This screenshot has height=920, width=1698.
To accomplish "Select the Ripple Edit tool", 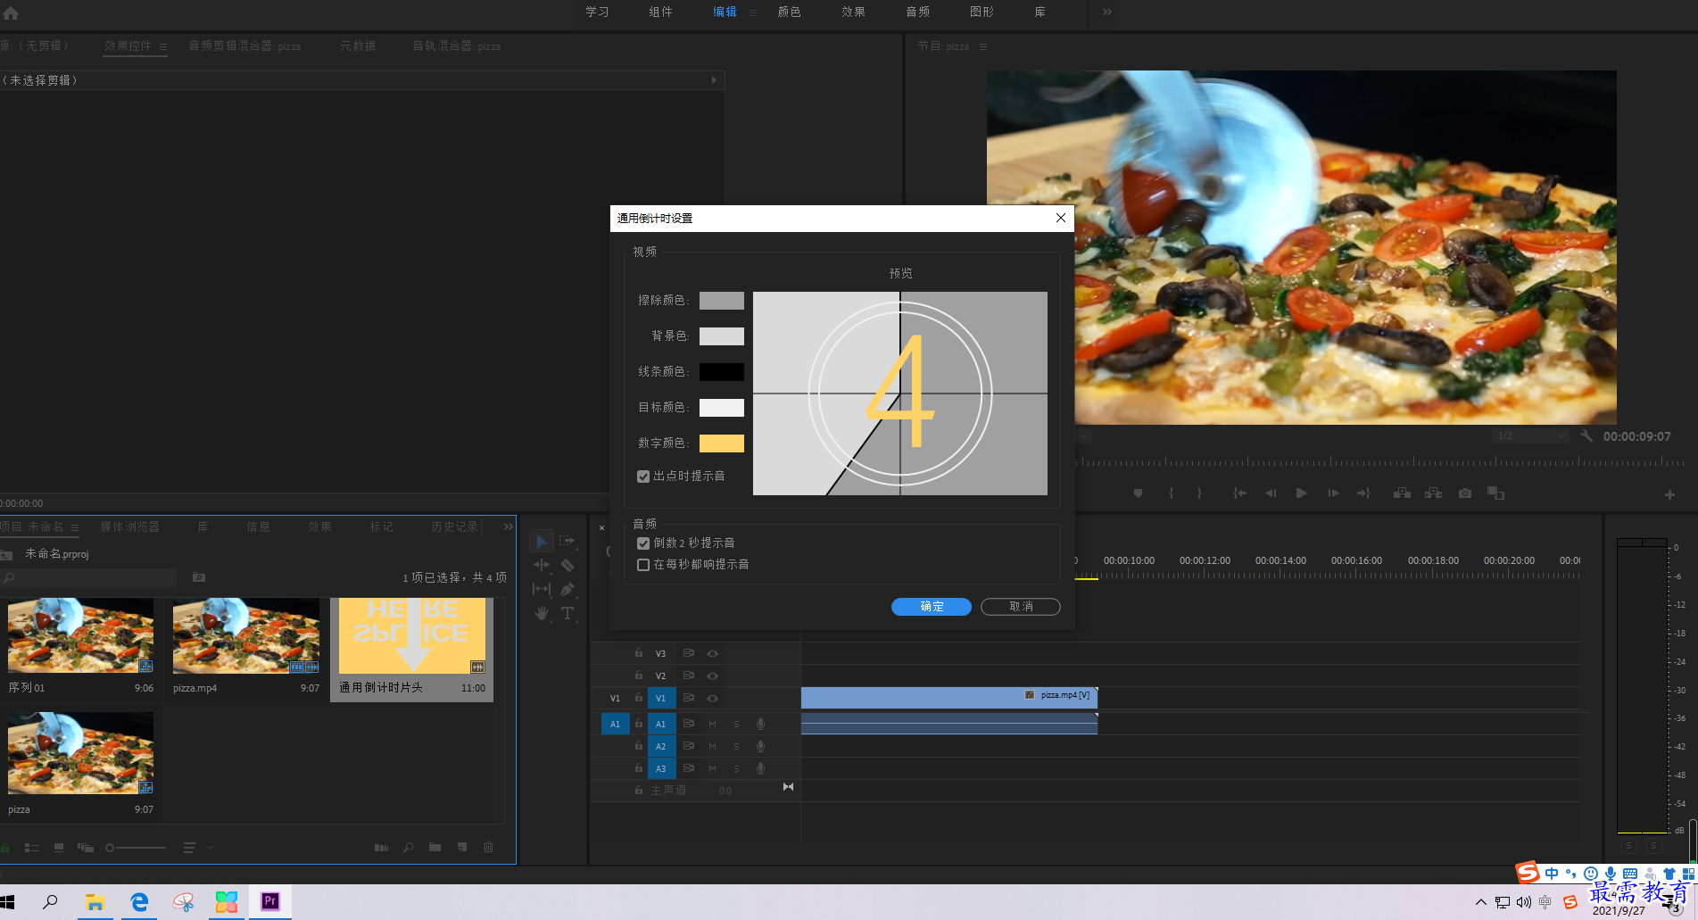I will (x=541, y=565).
